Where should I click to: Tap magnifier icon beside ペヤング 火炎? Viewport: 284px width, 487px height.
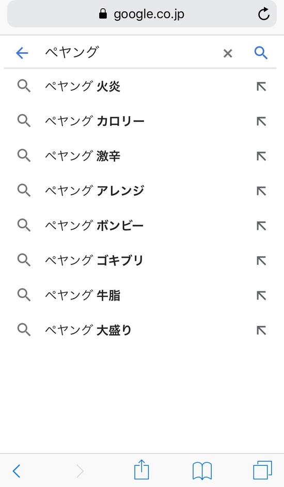coord(24,86)
